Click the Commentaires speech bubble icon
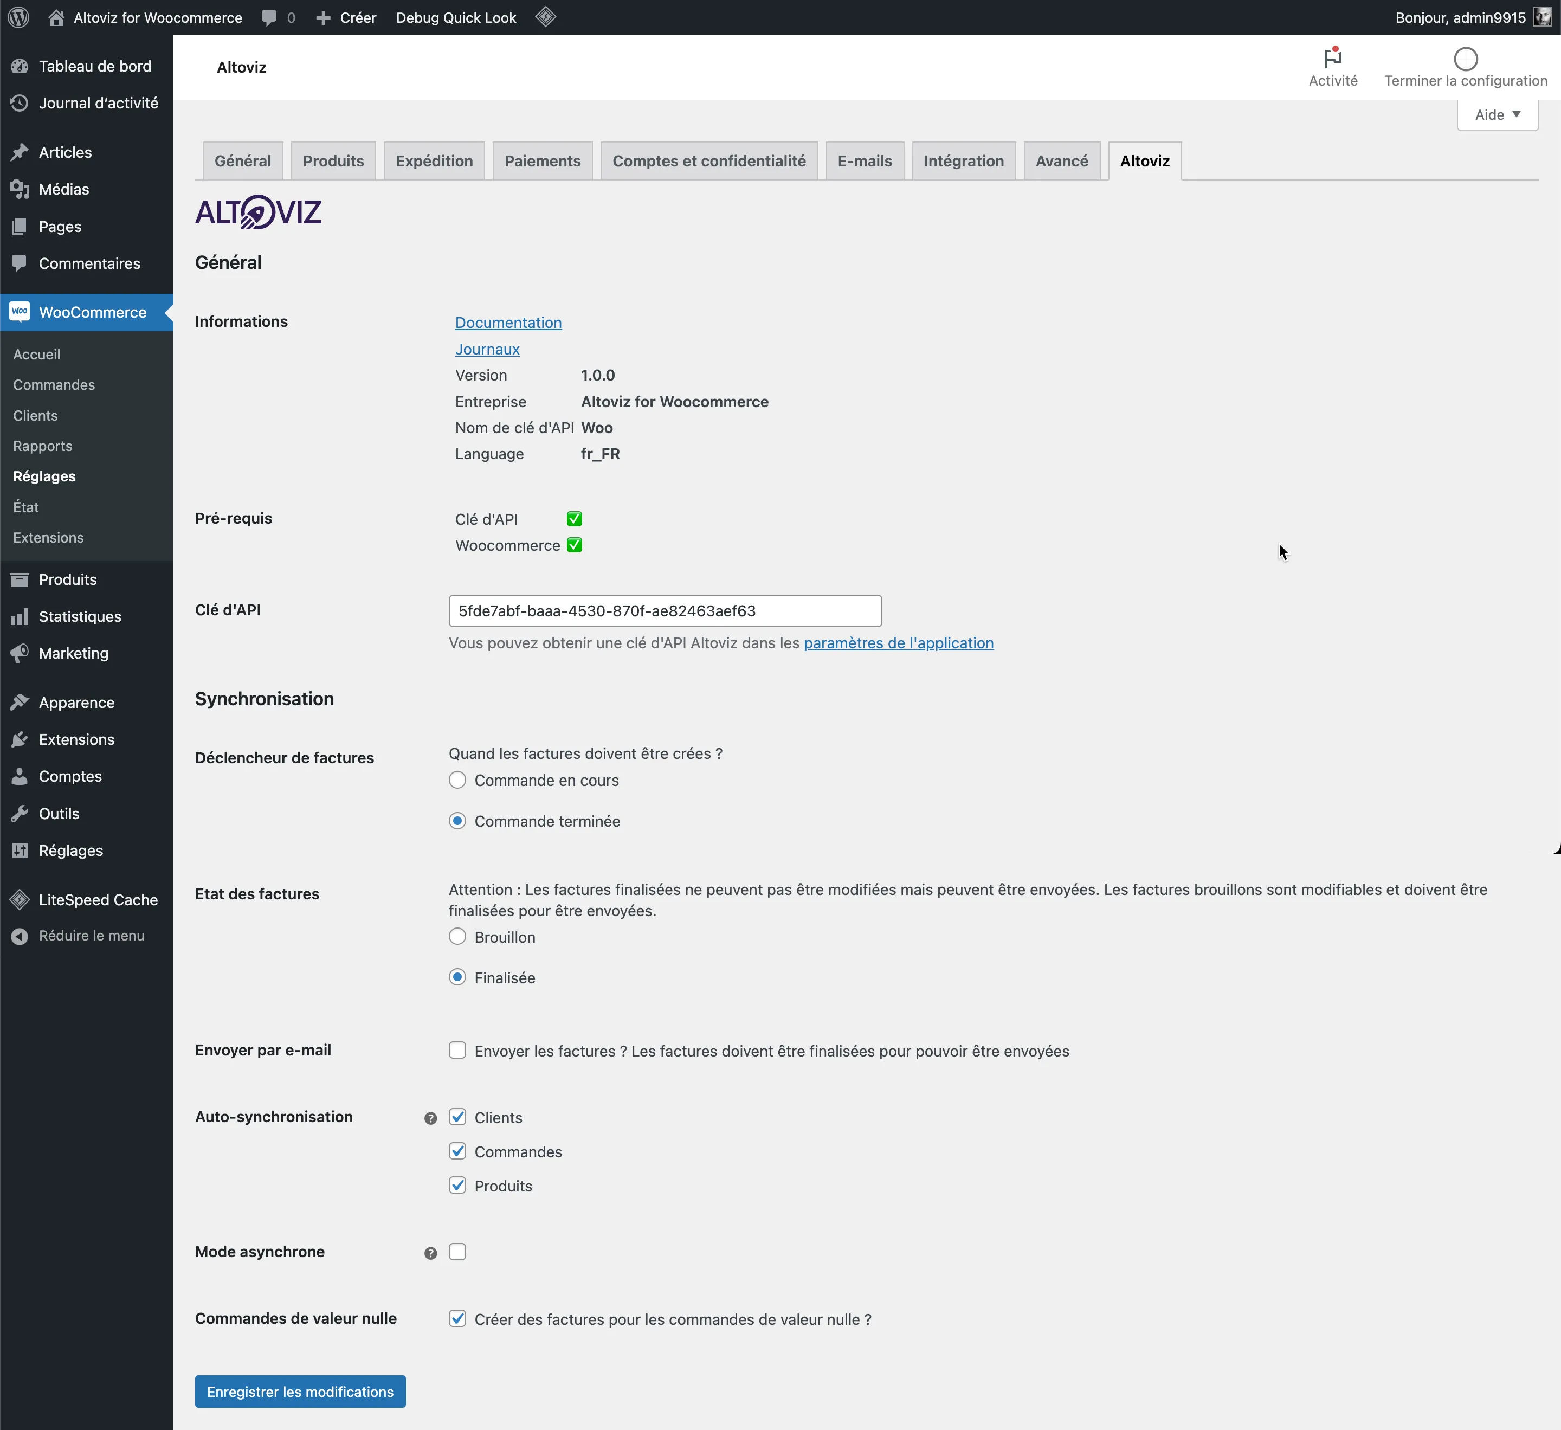The image size is (1561, 1430). coord(20,263)
